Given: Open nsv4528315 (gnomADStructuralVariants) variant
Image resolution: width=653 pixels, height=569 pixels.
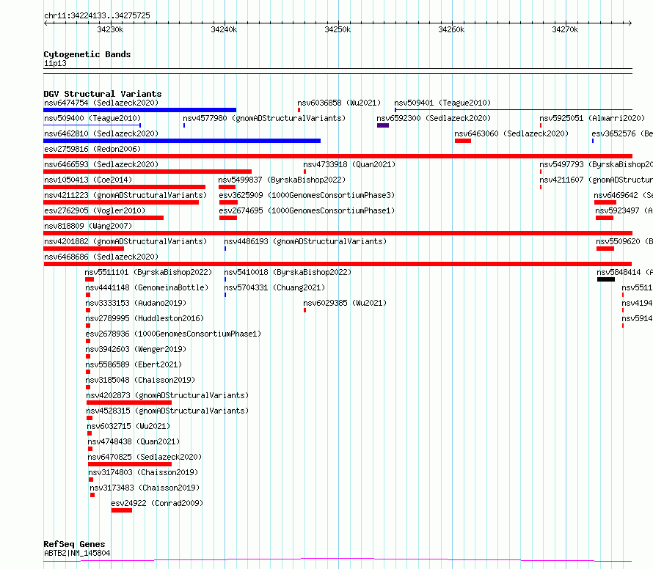Looking at the screenshot, I should click(x=167, y=411).
